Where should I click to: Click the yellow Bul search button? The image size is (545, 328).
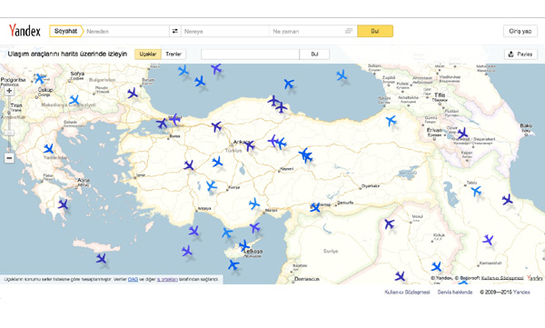375,31
